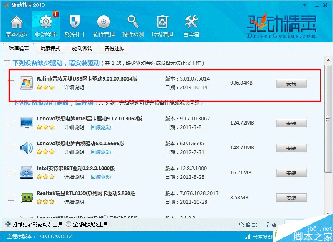Click the Realtek network card icon
Viewport: 333px width, 242px height.
[x=26, y=198]
